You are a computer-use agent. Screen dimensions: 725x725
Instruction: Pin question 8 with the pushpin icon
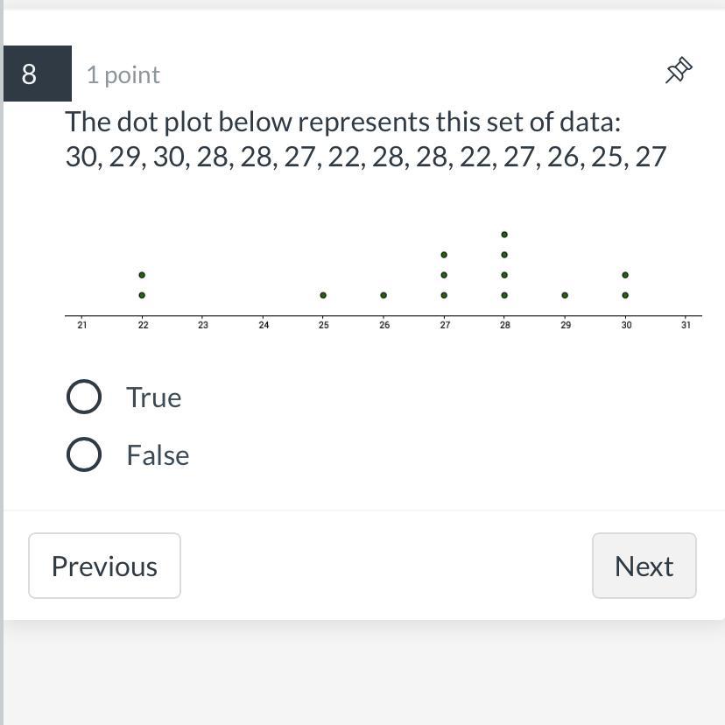(679, 71)
